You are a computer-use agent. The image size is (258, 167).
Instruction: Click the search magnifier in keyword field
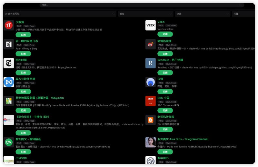tap(114, 14)
